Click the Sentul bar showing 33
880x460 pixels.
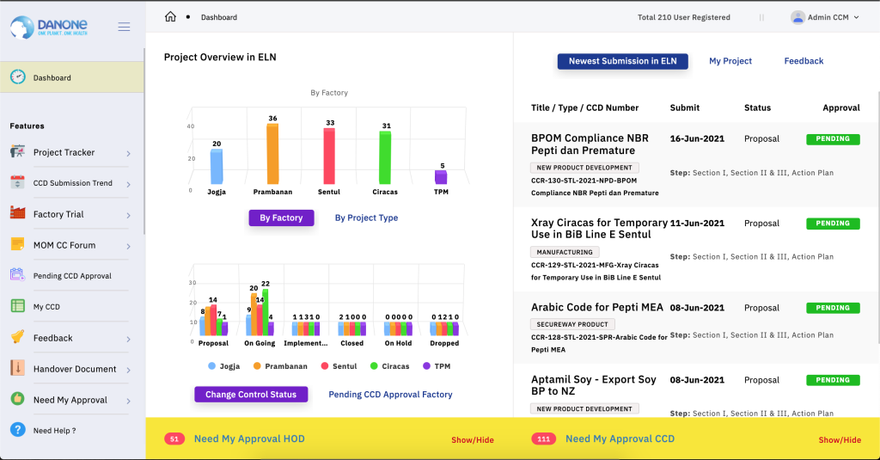tap(329, 156)
